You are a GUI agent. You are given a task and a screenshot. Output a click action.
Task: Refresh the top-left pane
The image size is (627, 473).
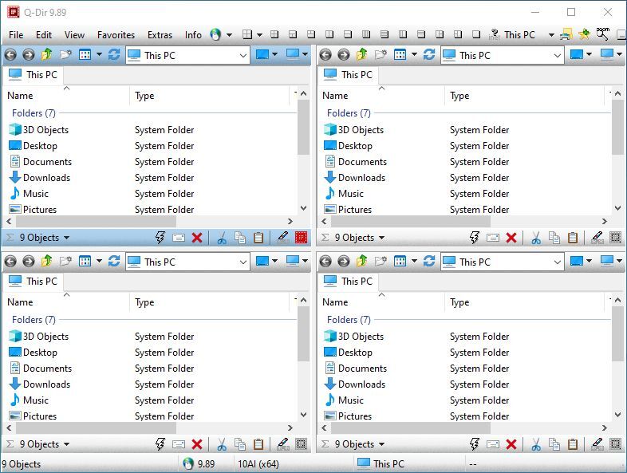(114, 54)
